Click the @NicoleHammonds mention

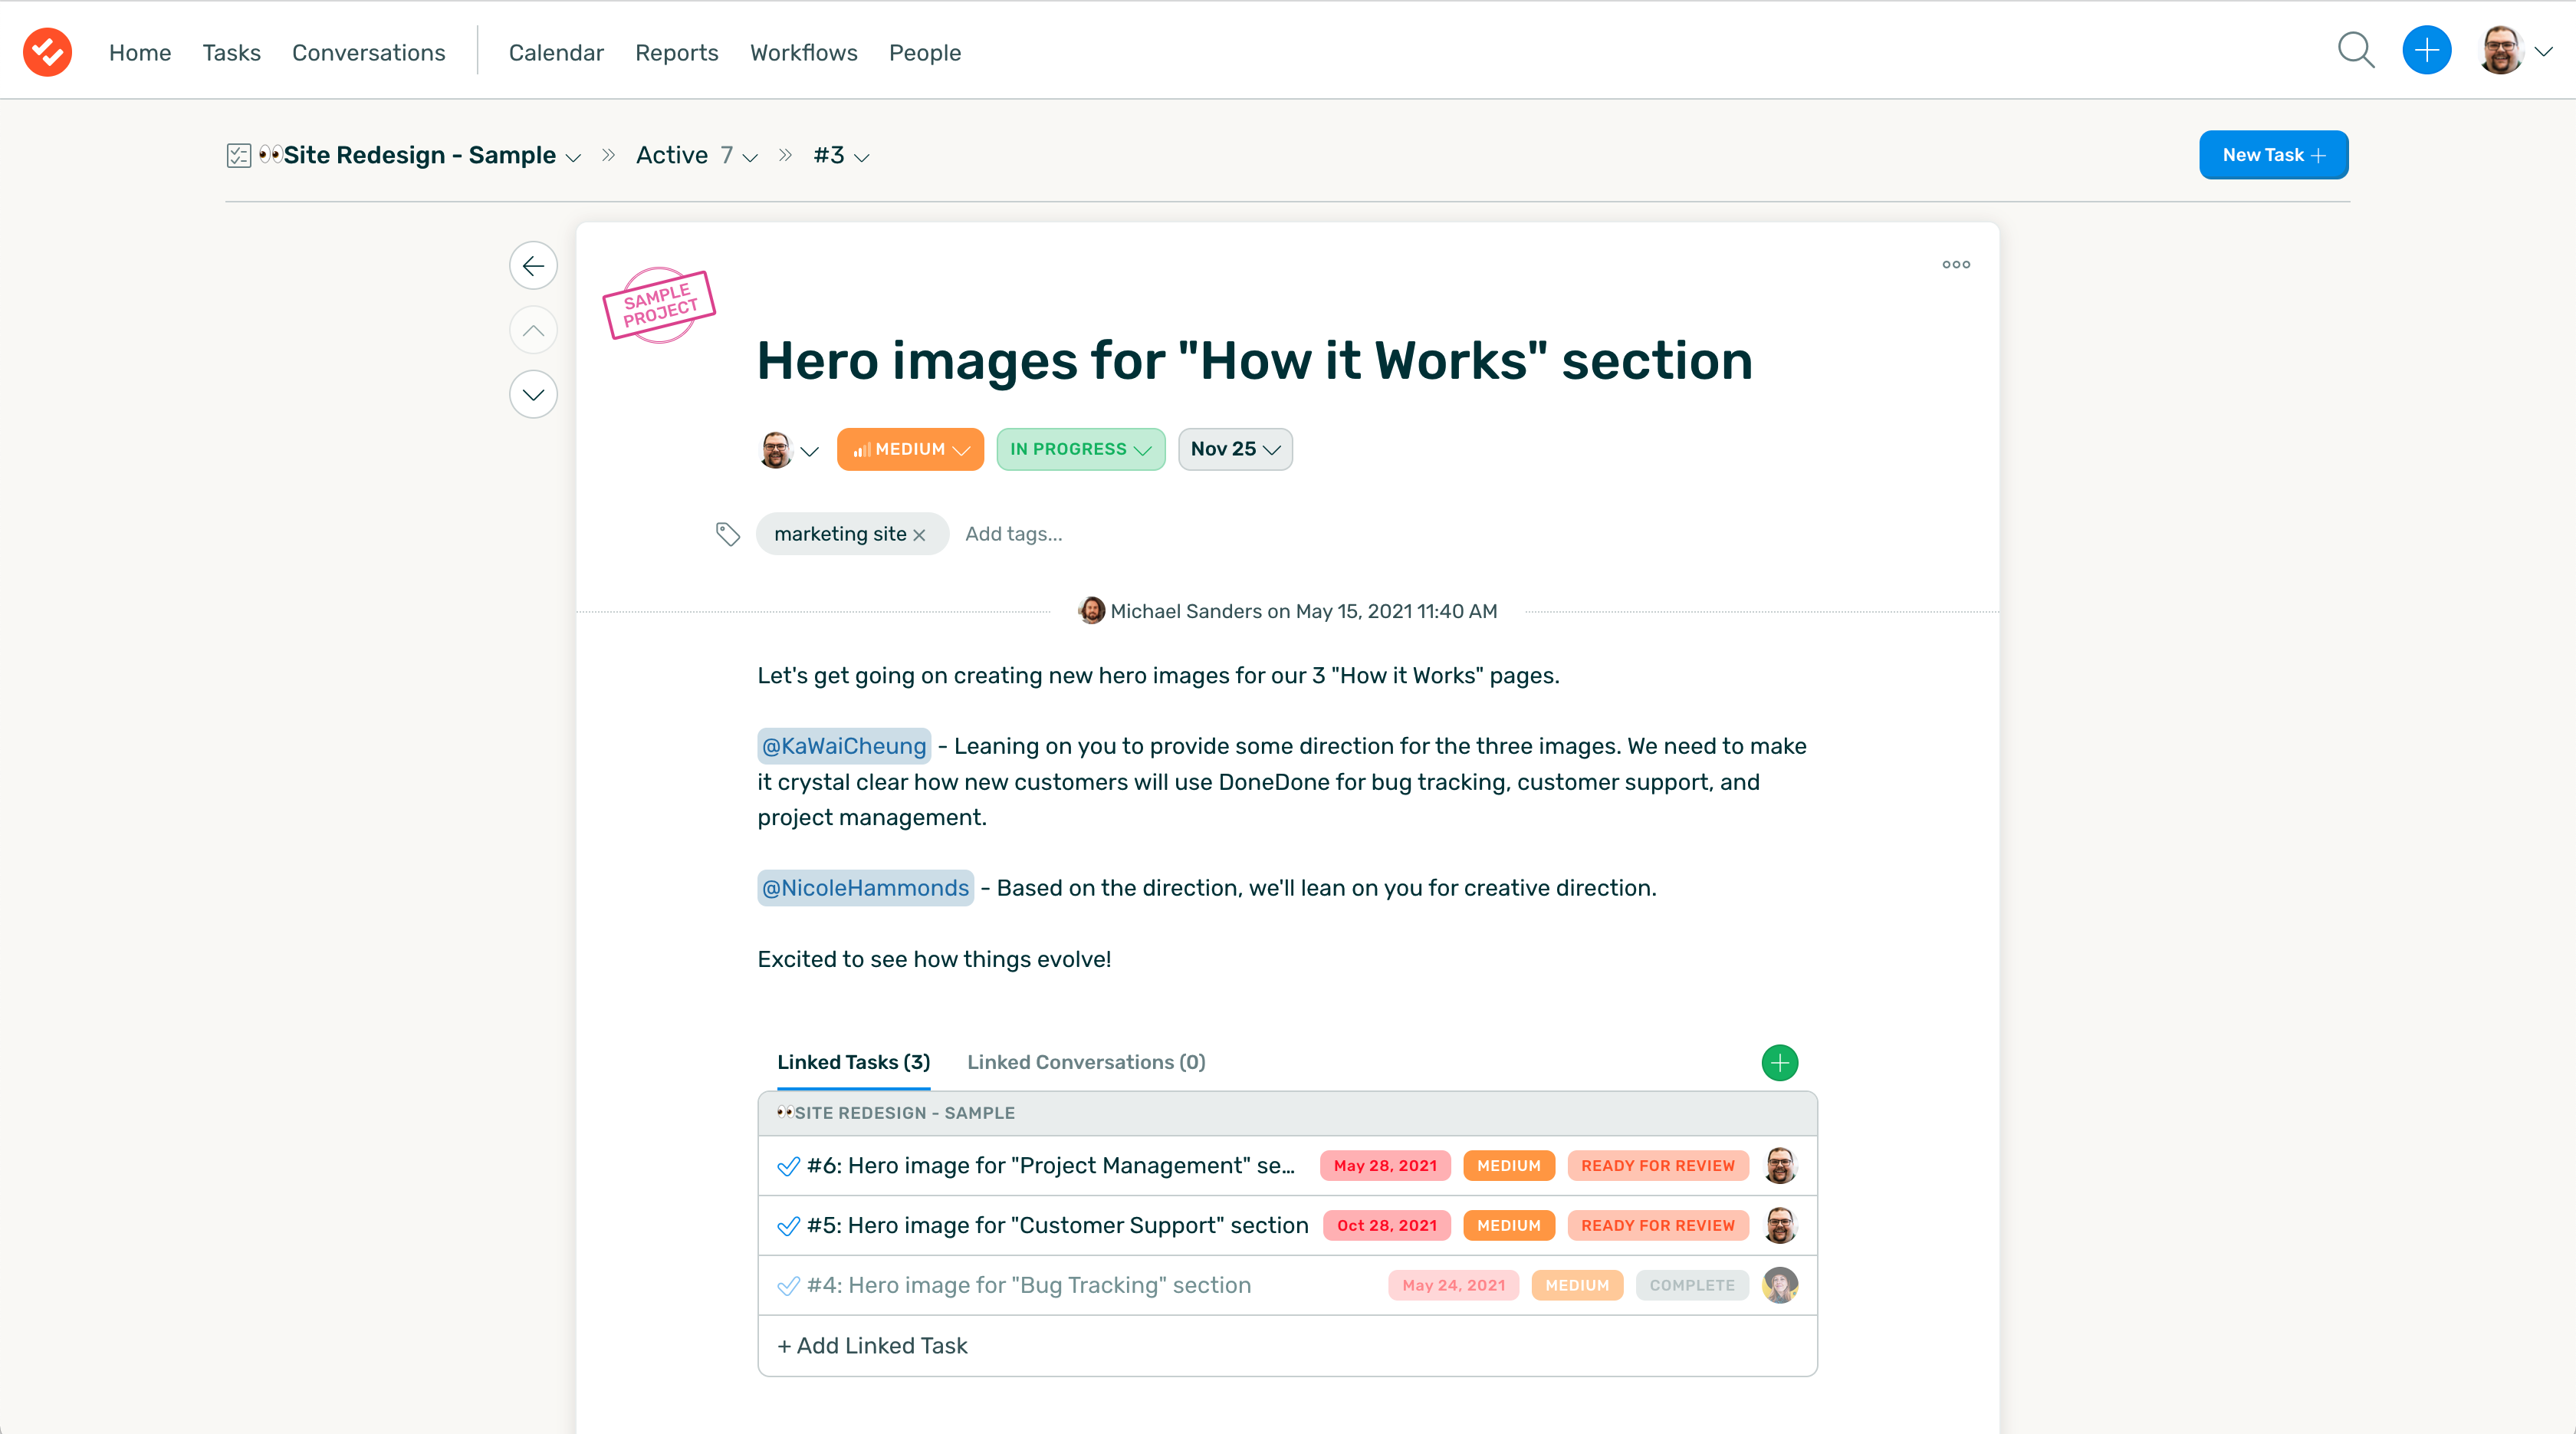(865, 888)
